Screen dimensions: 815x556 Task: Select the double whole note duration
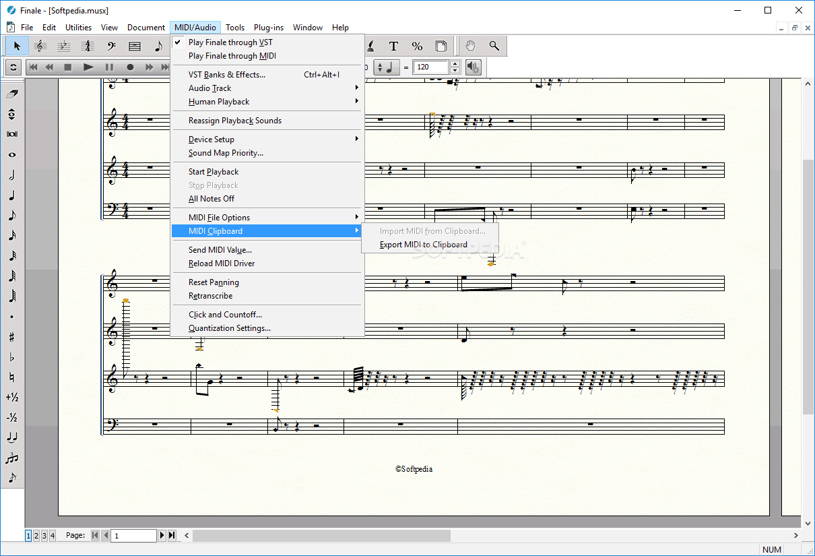tap(12, 135)
